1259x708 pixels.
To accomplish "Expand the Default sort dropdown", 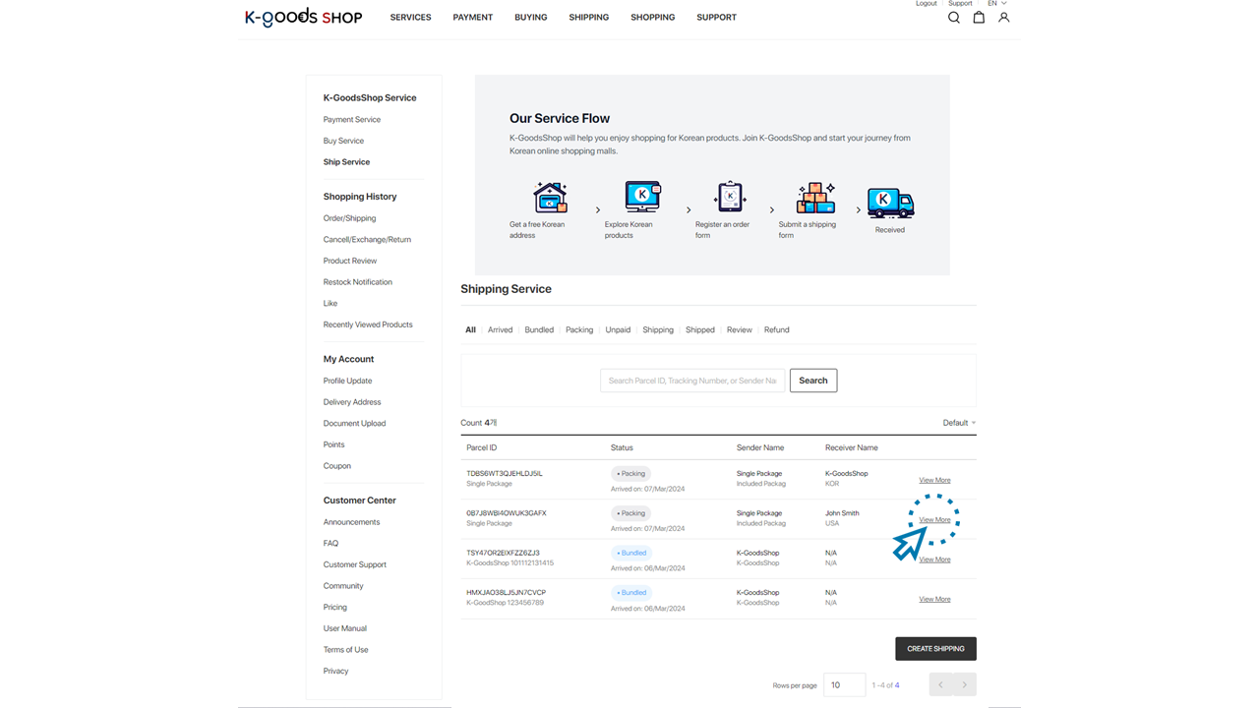I will [x=959, y=423].
